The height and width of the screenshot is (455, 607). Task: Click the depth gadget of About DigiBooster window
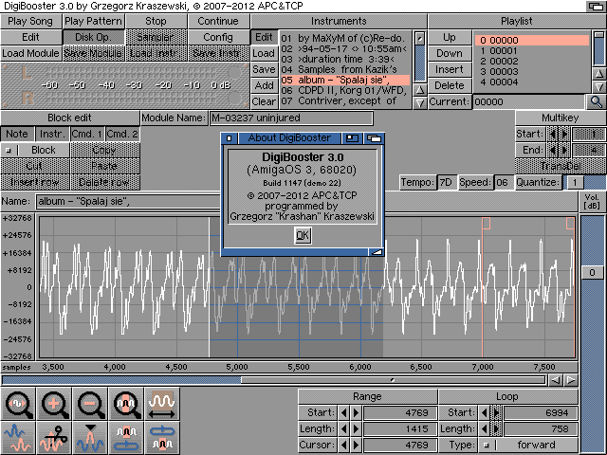374,138
